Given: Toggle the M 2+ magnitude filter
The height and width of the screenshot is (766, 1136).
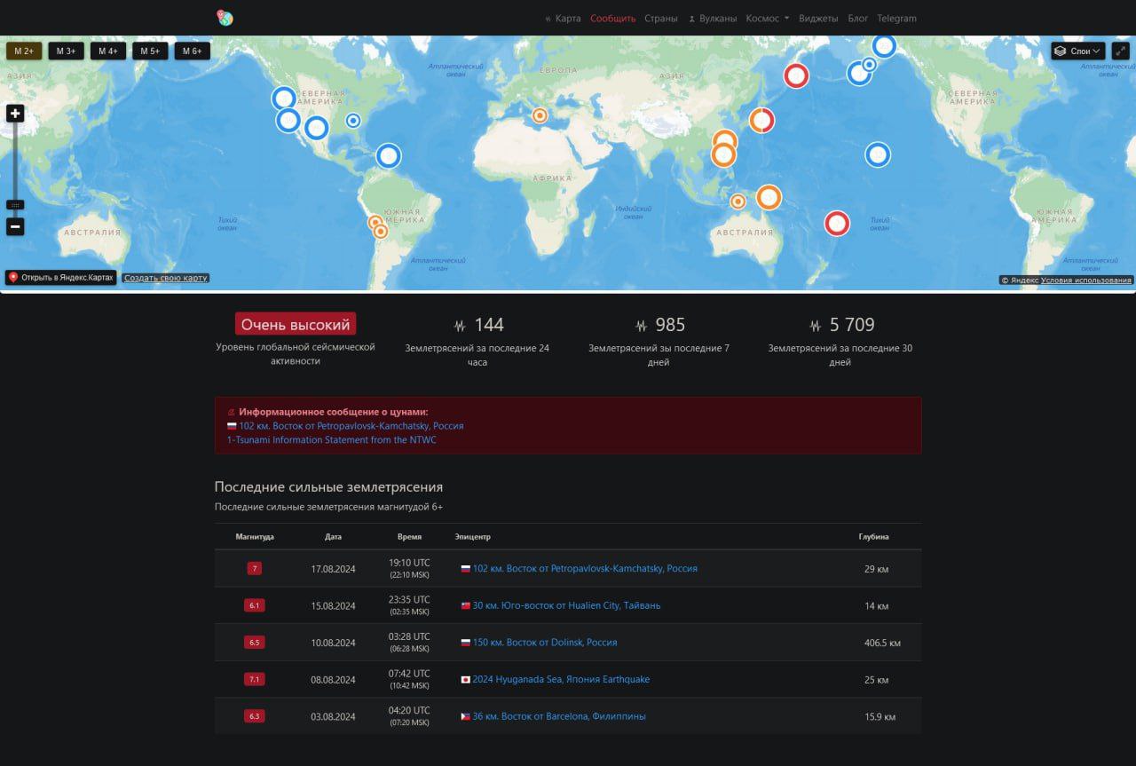Looking at the screenshot, I should point(24,51).
